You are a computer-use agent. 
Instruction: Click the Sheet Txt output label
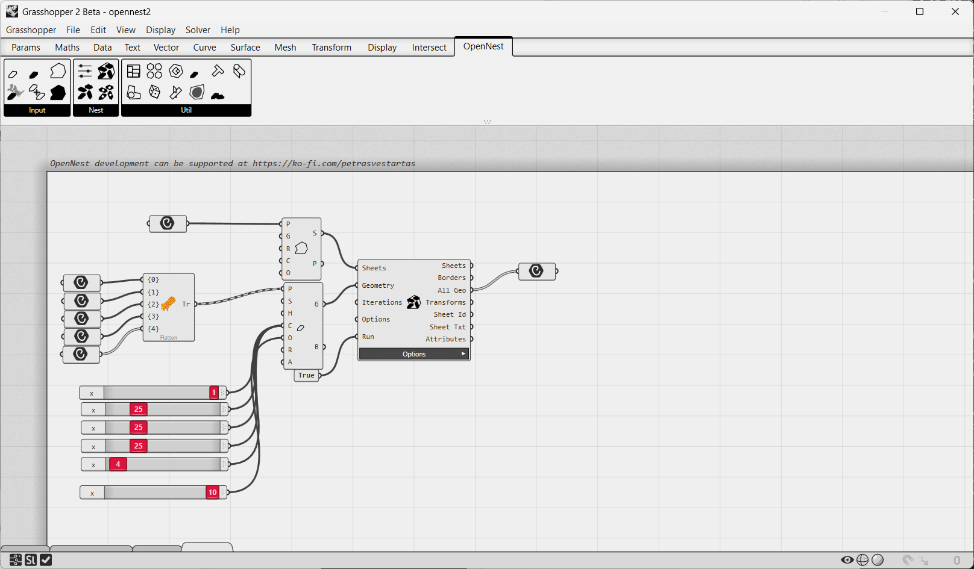tap(448, 327)
